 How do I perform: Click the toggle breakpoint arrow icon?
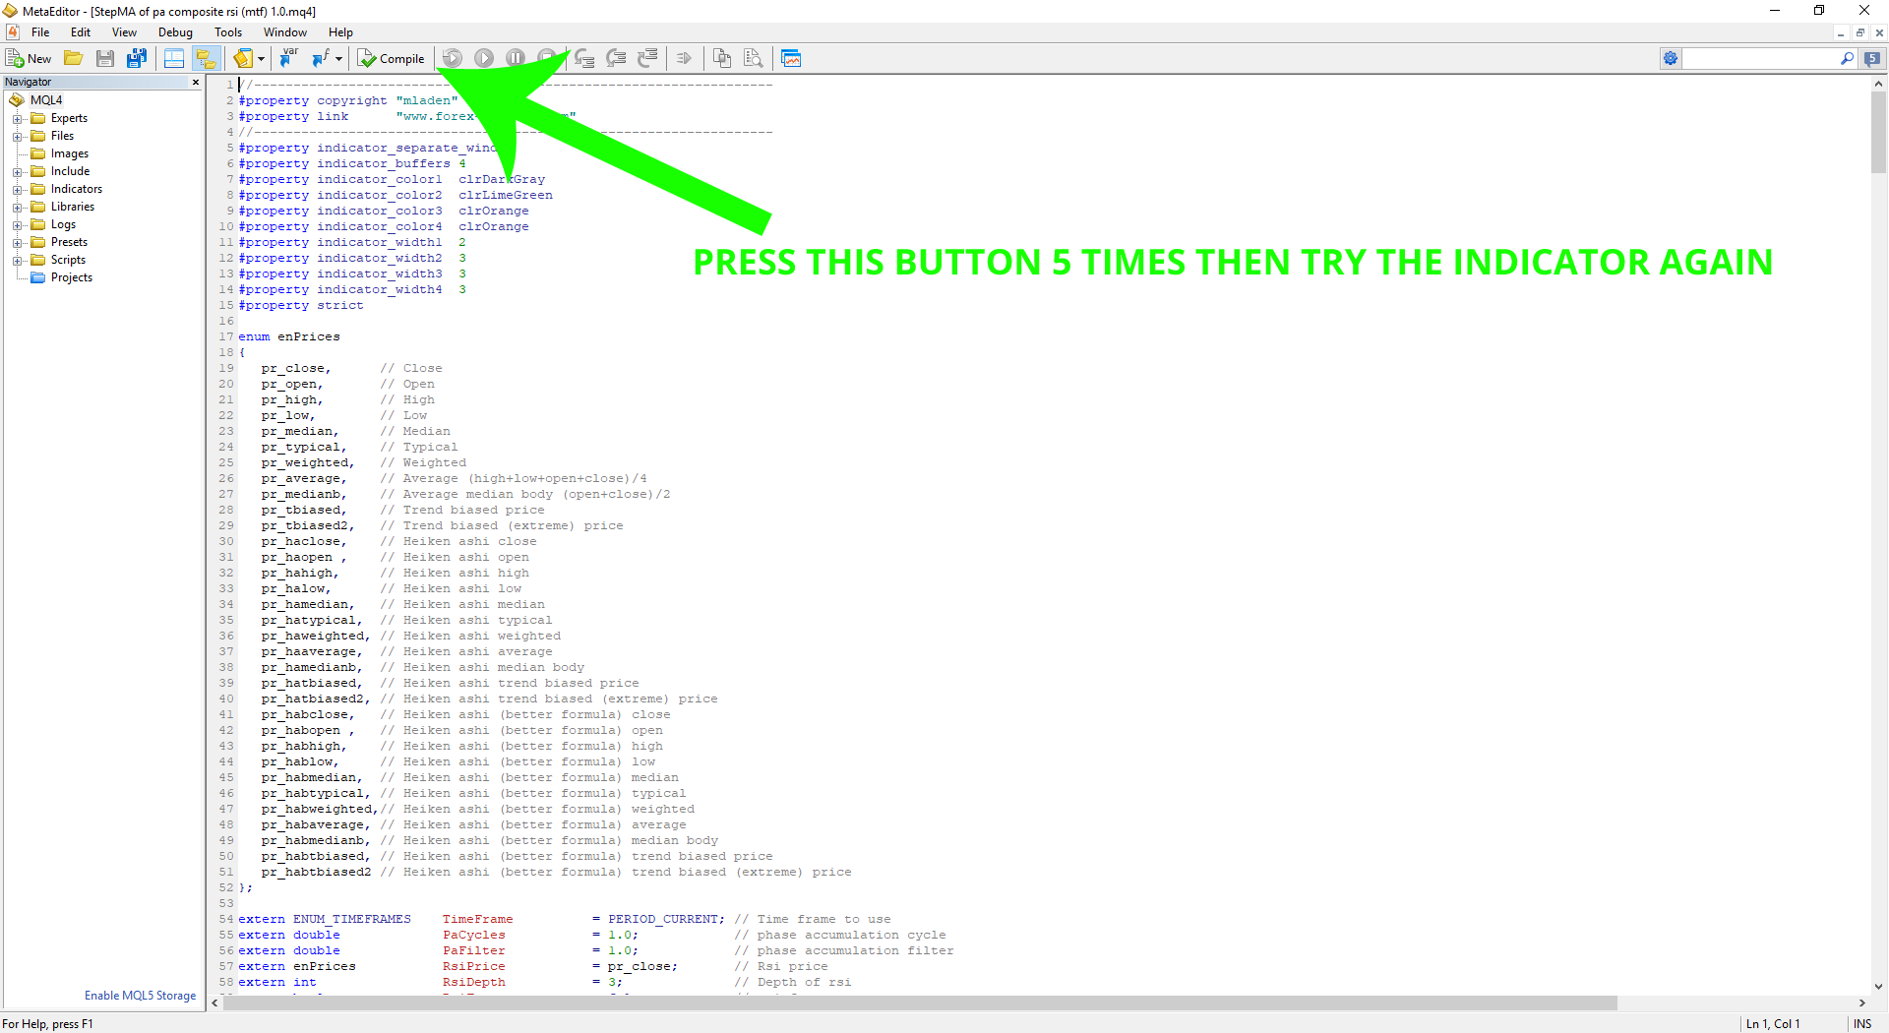click(684, 59)
